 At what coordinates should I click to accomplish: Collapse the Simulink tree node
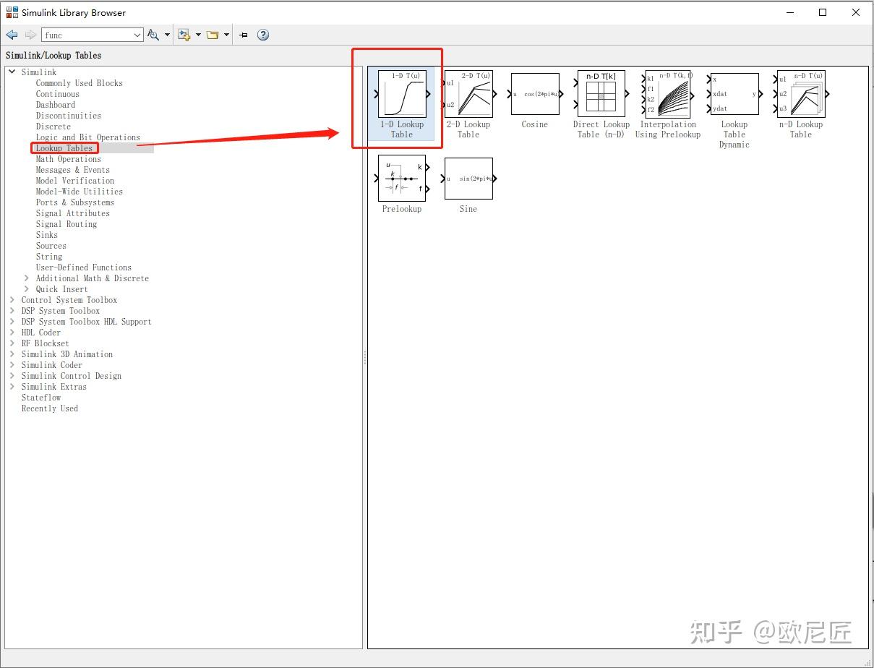(12, 72)
